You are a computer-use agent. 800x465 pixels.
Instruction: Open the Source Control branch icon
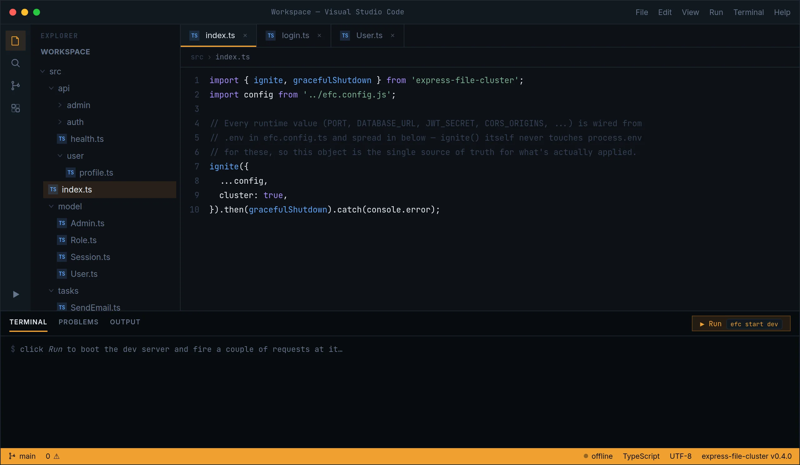15,86
